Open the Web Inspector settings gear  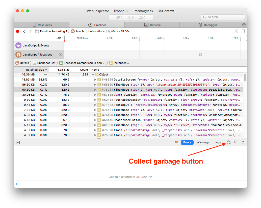click(x=244, y=25)
